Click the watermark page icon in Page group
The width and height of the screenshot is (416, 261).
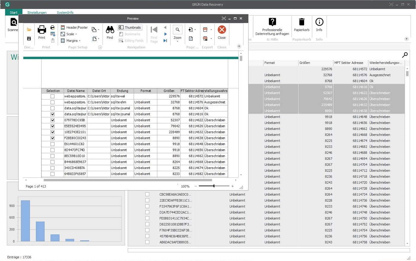tap(191, 39)
